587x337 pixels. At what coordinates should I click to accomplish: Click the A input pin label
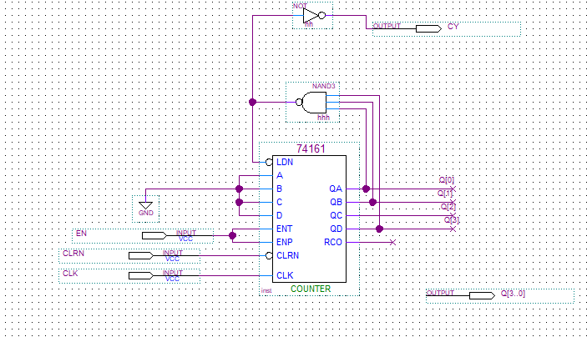point(280,176)
